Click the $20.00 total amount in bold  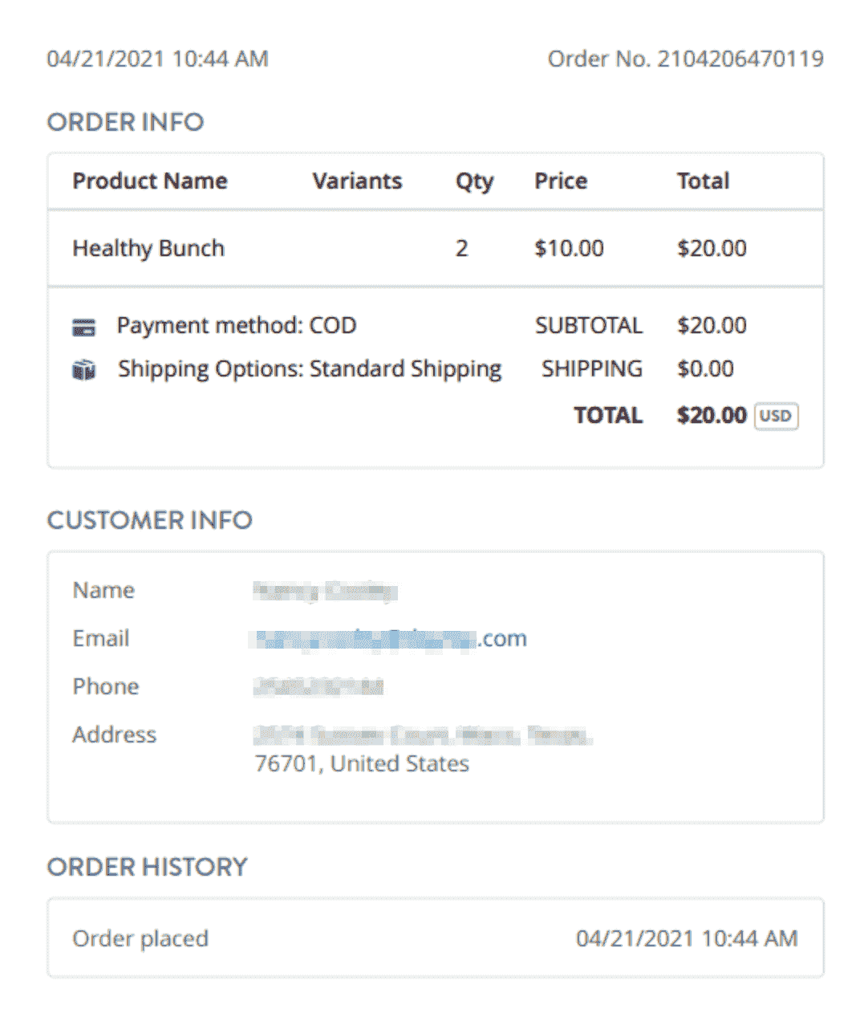tap(712, 416)
